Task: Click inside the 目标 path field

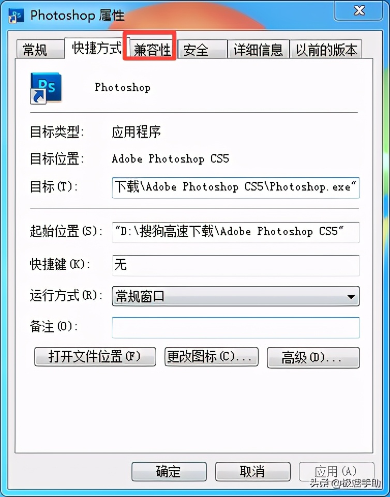Action: coord(235,187)
